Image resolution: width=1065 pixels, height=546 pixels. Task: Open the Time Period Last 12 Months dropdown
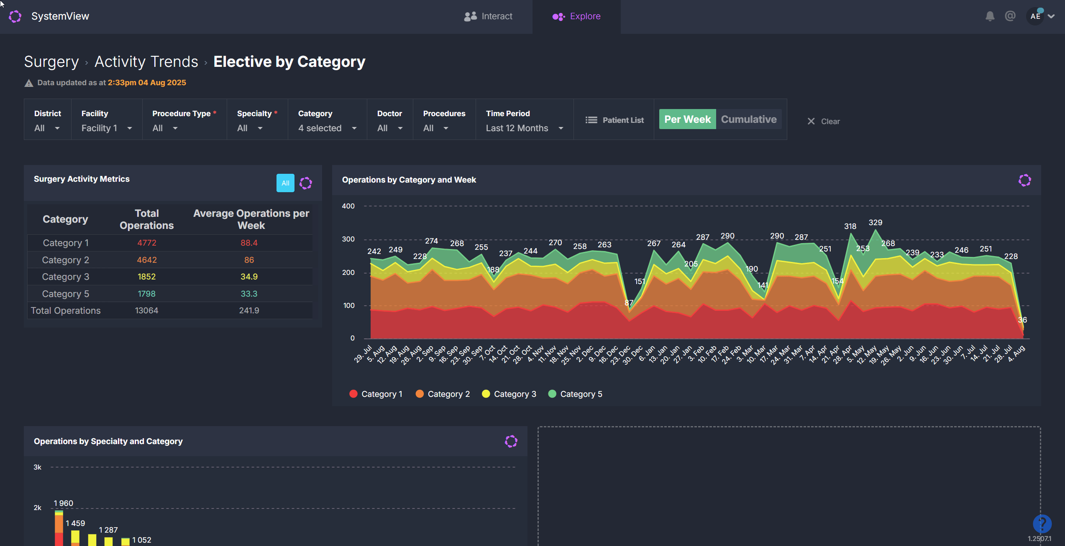pyautogui.click(x=525, y=128)
